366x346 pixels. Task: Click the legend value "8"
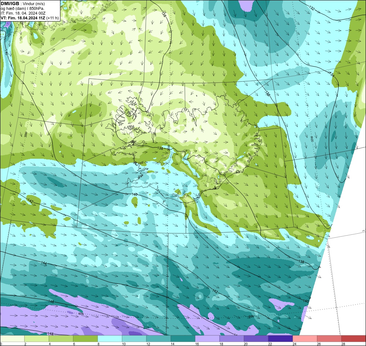[98, 344]
